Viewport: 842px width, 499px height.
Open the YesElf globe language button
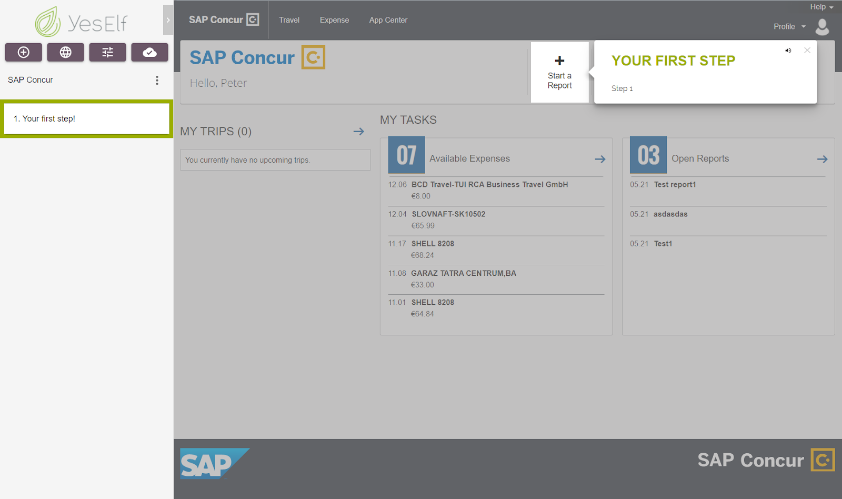[66, 52]
